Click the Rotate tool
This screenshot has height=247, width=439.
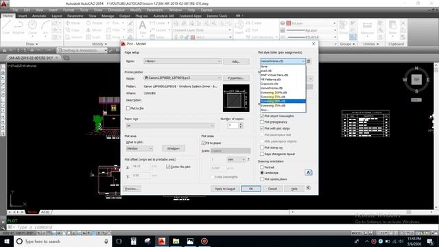95,23
